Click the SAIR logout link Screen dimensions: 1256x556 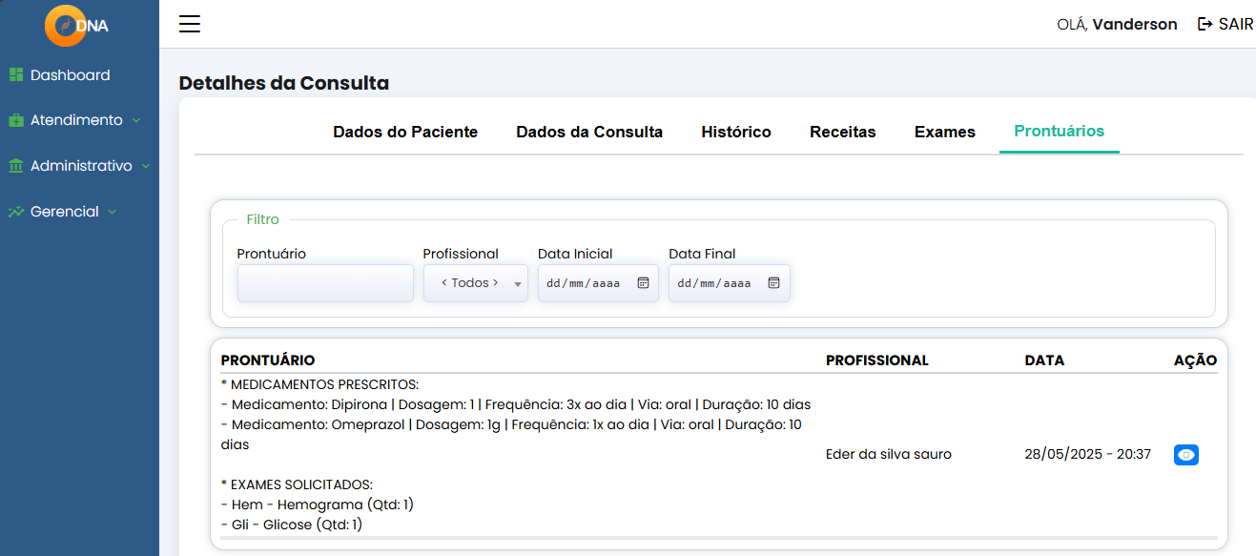(x=1225, y=24)
